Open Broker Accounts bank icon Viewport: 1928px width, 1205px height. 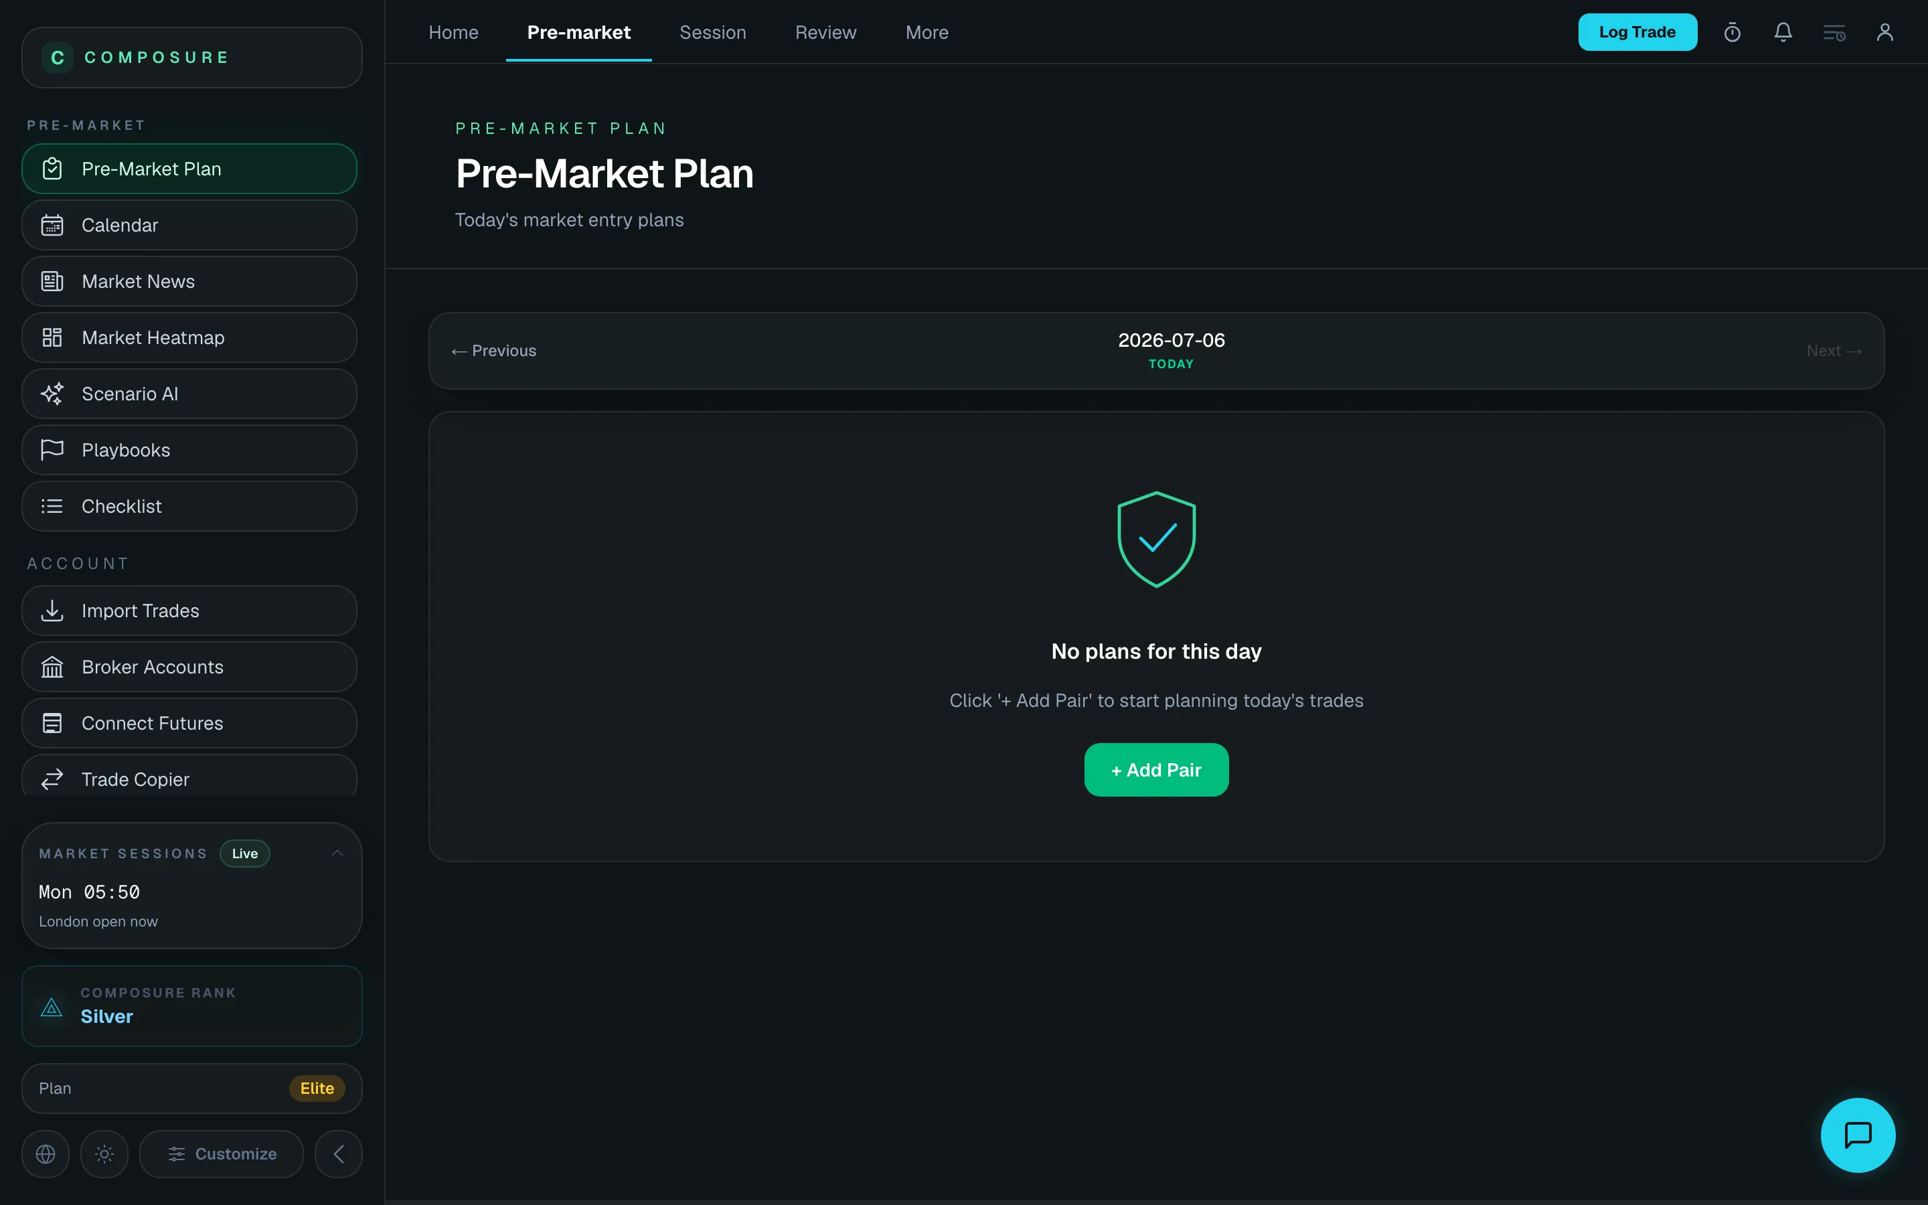tap(53, 667)
